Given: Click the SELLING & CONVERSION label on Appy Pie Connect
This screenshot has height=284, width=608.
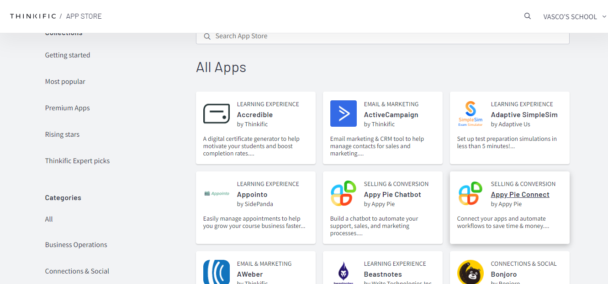Looking at the screenshot, I should coord(523,184).
